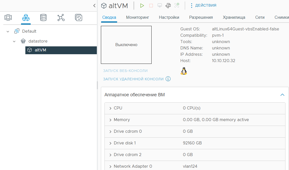This screenshot has width=289, height=170.
Task: Click the take snapshot toolbar icon
Action: tap(177, 5)
